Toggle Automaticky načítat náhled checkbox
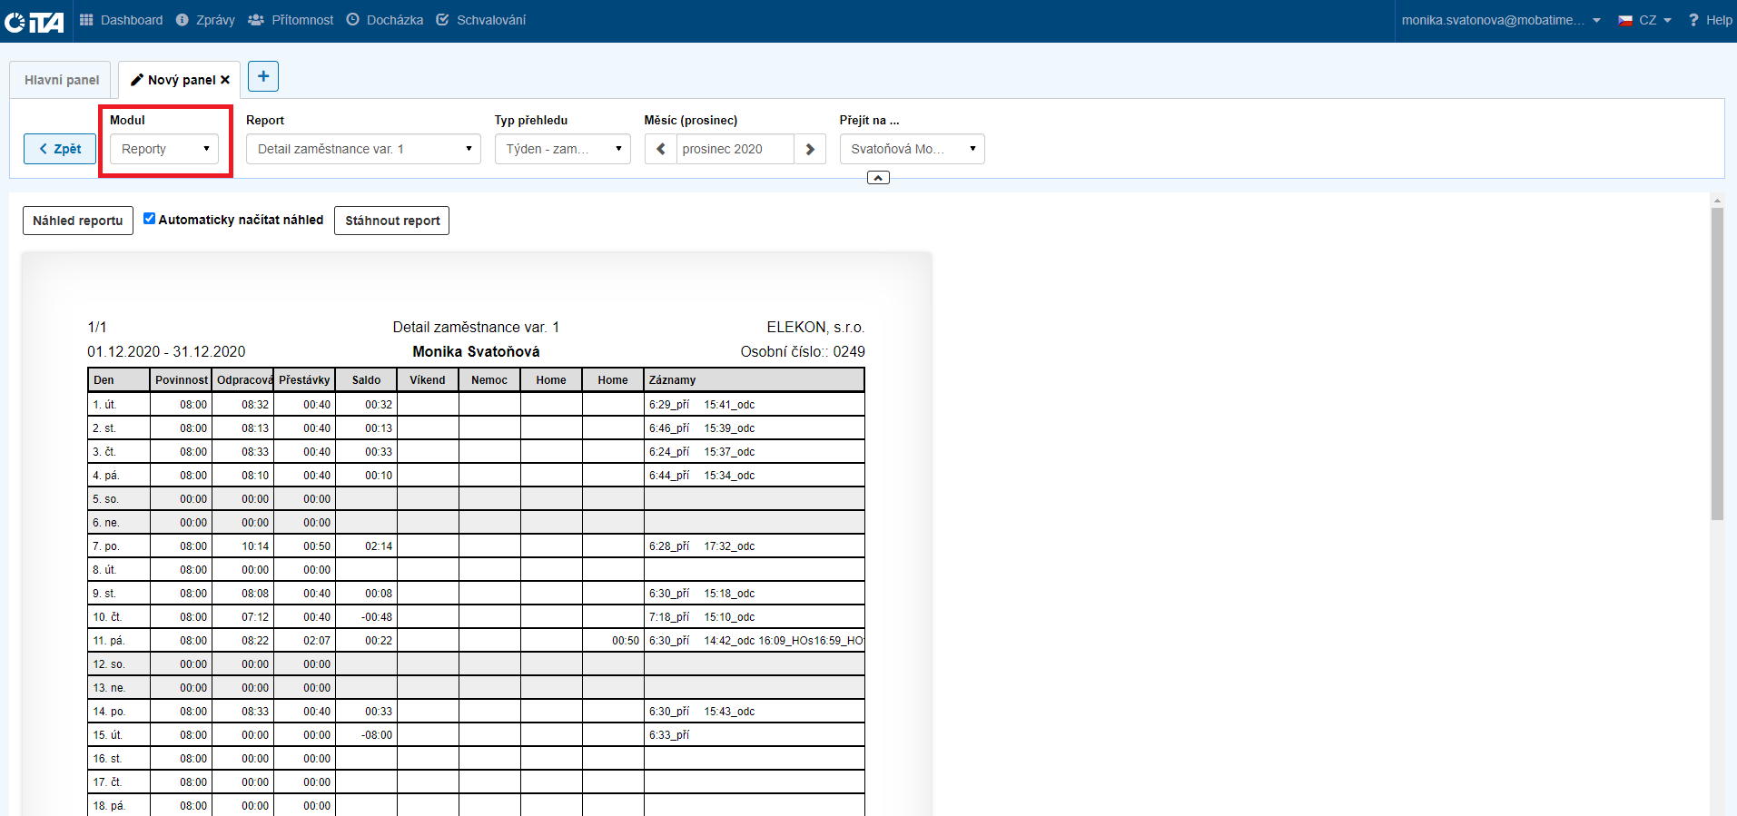 pos(150,219)
